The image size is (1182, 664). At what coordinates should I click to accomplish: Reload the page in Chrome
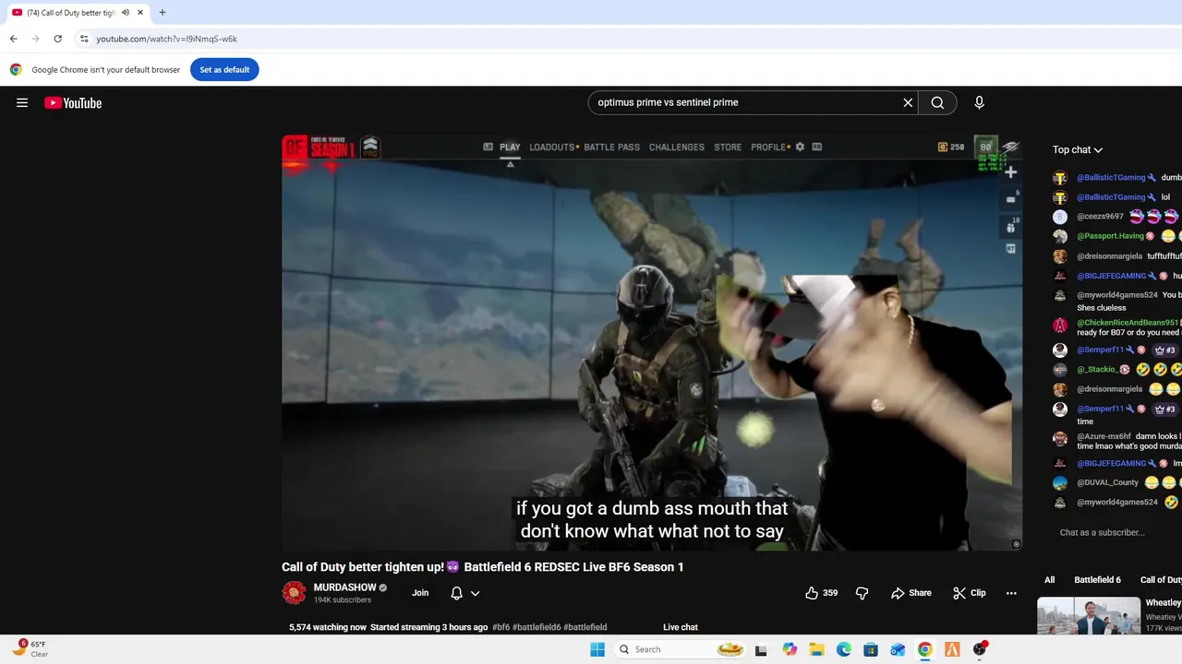(x=57, y=39)
